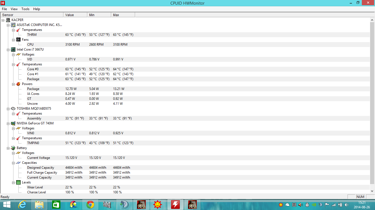Collapse the Capacities branch
This screenshot has height=210, width=375.
click(x=13, y=163)
